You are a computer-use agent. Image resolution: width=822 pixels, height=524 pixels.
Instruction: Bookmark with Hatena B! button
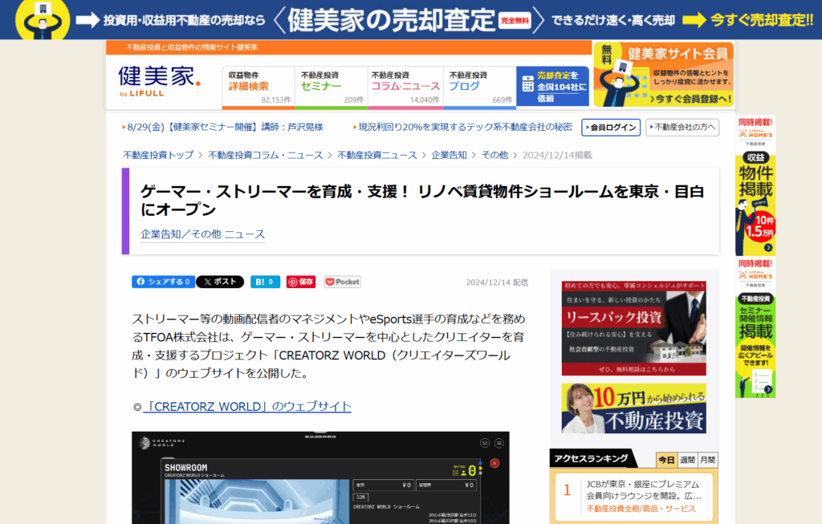(x=265, y=282)
